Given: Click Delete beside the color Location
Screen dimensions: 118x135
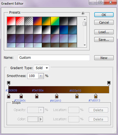Looking at the screenshot, I should point(98,119).
